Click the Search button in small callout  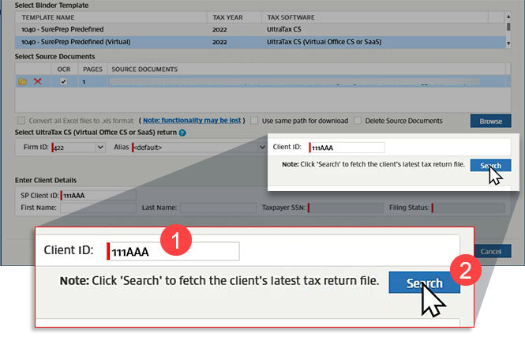pos(490,166)
